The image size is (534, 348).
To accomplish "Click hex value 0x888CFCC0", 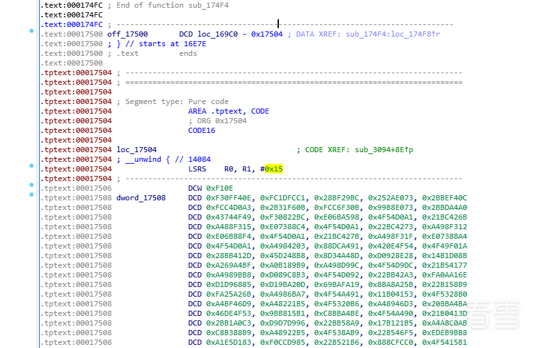I will point(391,342).
